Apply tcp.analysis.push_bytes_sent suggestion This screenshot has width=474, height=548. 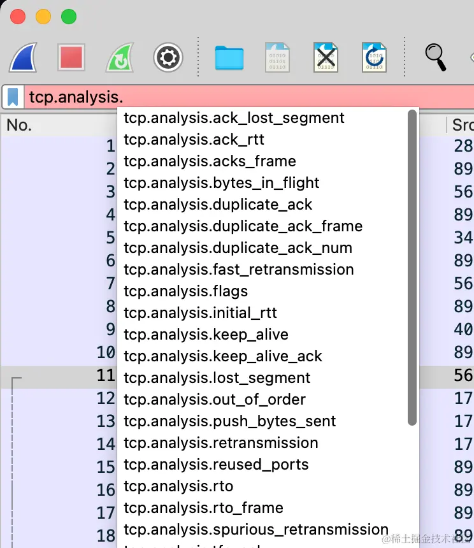229,421
